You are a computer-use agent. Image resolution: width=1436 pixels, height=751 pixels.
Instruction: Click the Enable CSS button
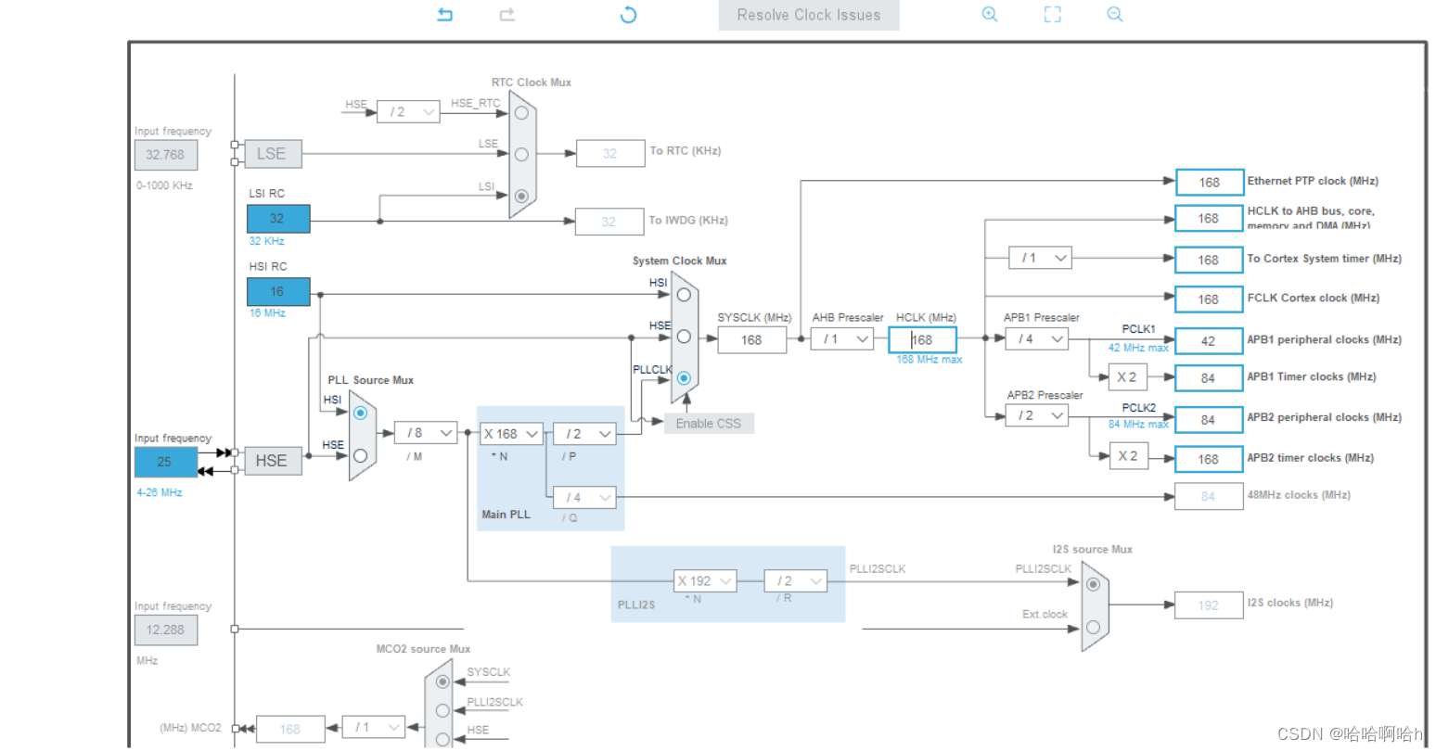point(708,424)
